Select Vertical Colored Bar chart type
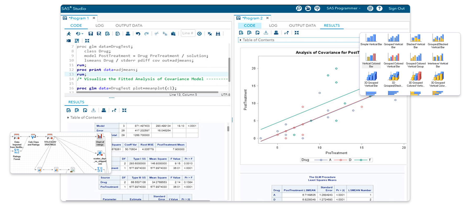Viewport: 471px width, 206px height. 371,61
